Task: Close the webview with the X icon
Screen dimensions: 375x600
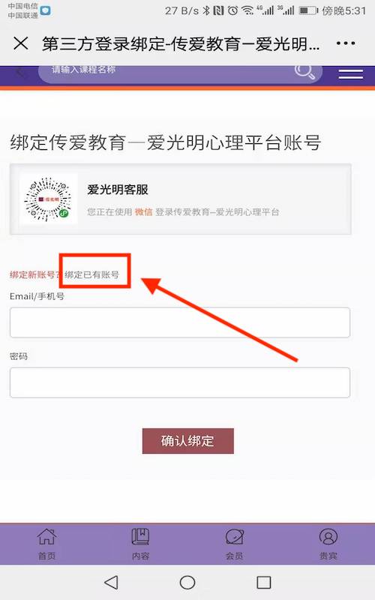Action: 21,43
